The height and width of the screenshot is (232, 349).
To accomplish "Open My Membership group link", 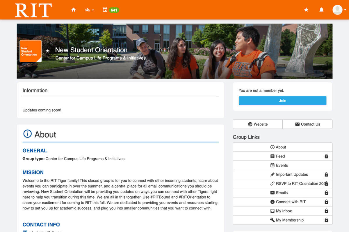I will click(x=282, y=220).
